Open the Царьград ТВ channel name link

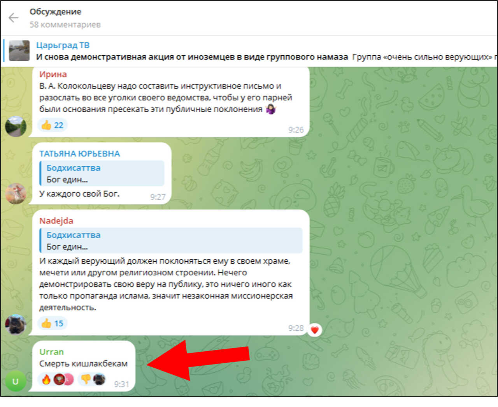point(63,45)
